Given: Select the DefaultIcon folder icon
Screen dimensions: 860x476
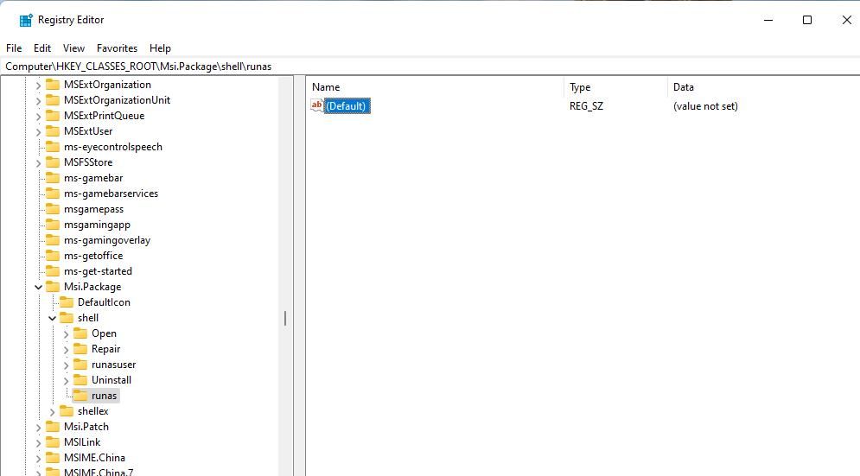Looking at the screenshot, I should tap(67, 302).
